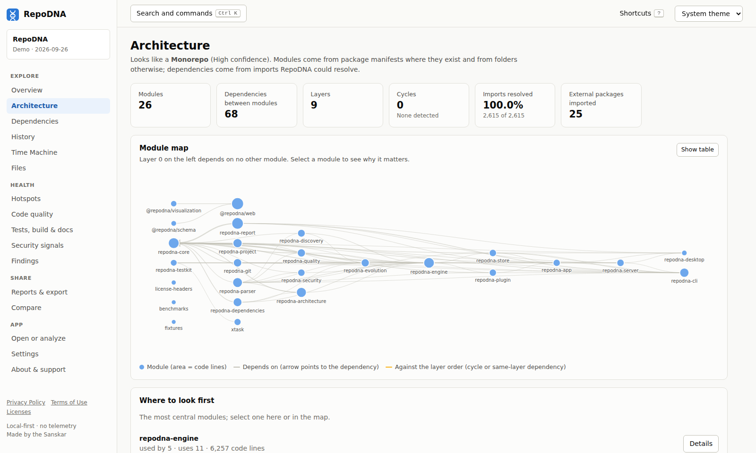Viewport: 756px width, 453px height.
Task: Select the @repodna/visualization module node
Action: (x=174, y=203)
